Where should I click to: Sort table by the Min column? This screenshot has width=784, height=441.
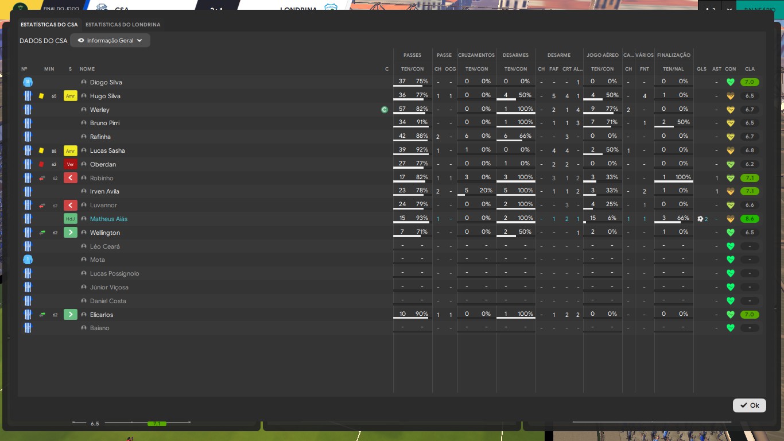click(x=49, y=69)
